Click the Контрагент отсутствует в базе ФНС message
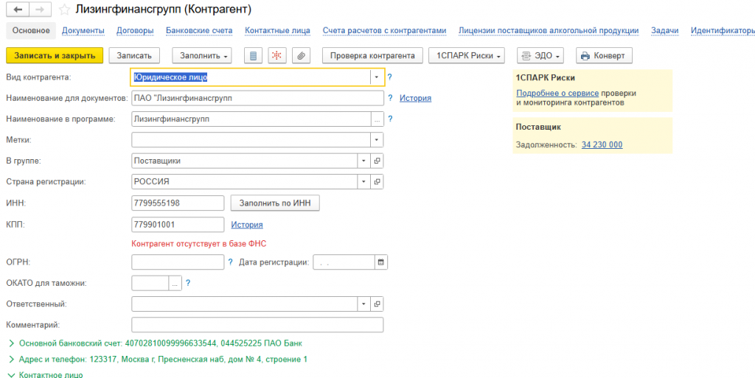 199,244
